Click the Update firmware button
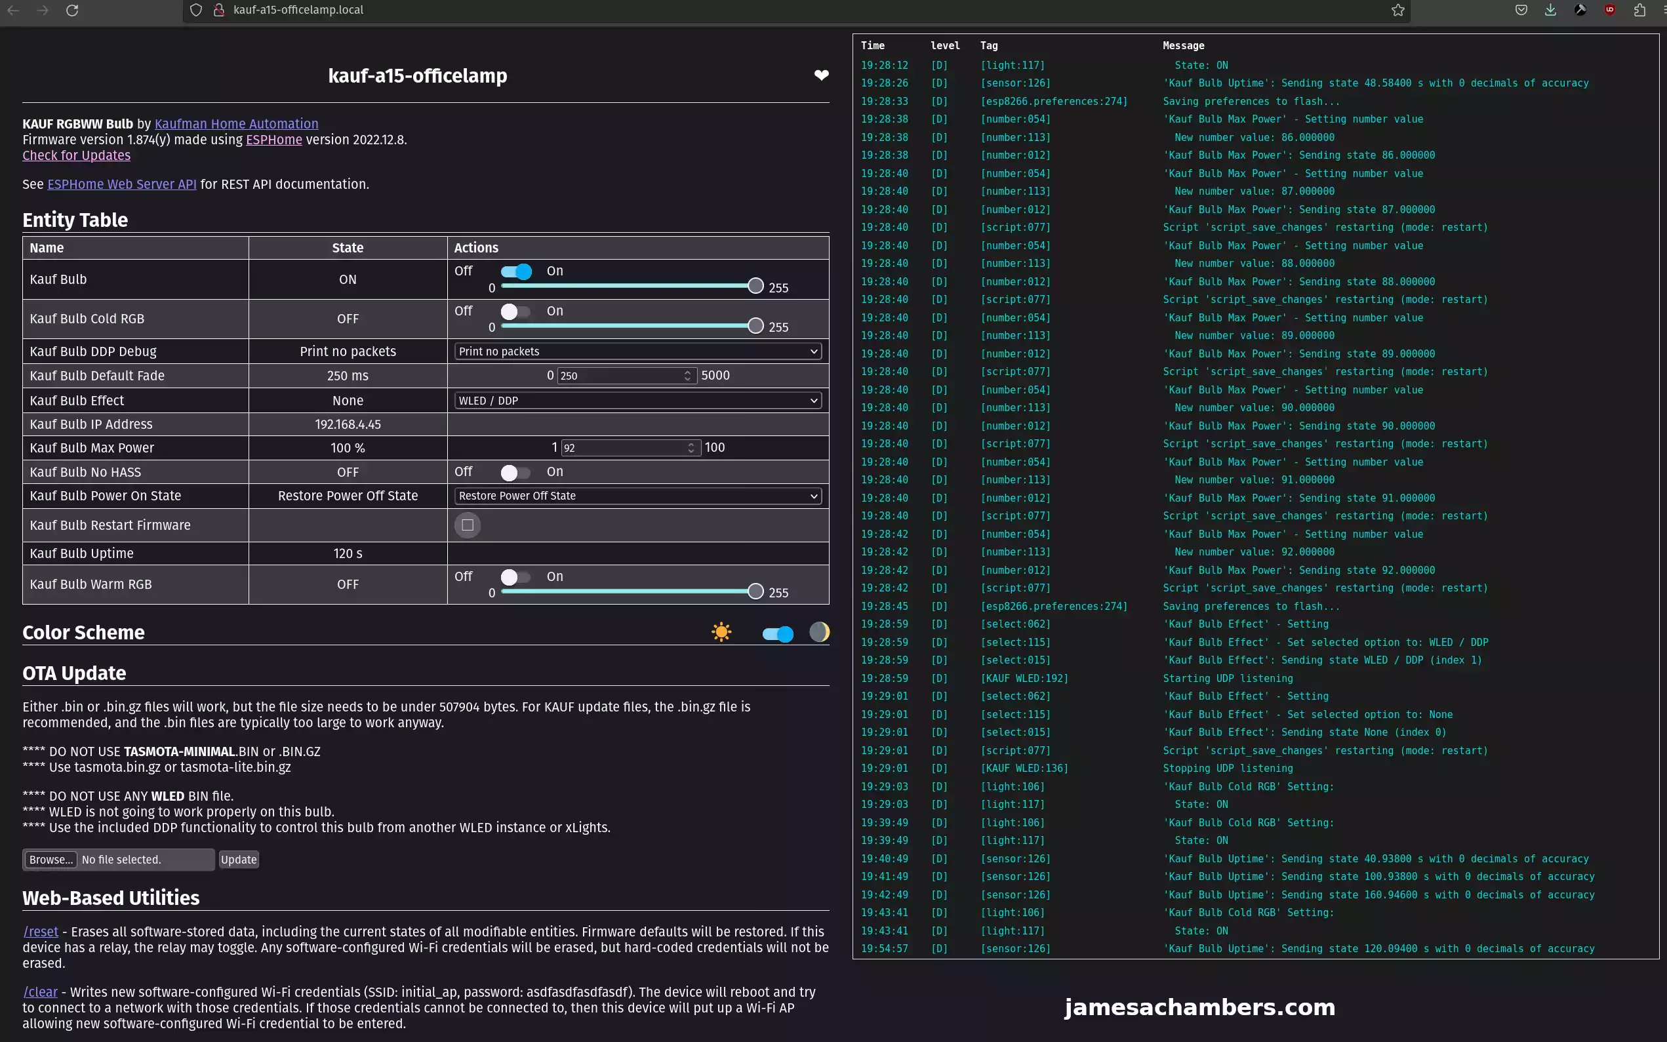 237,858
